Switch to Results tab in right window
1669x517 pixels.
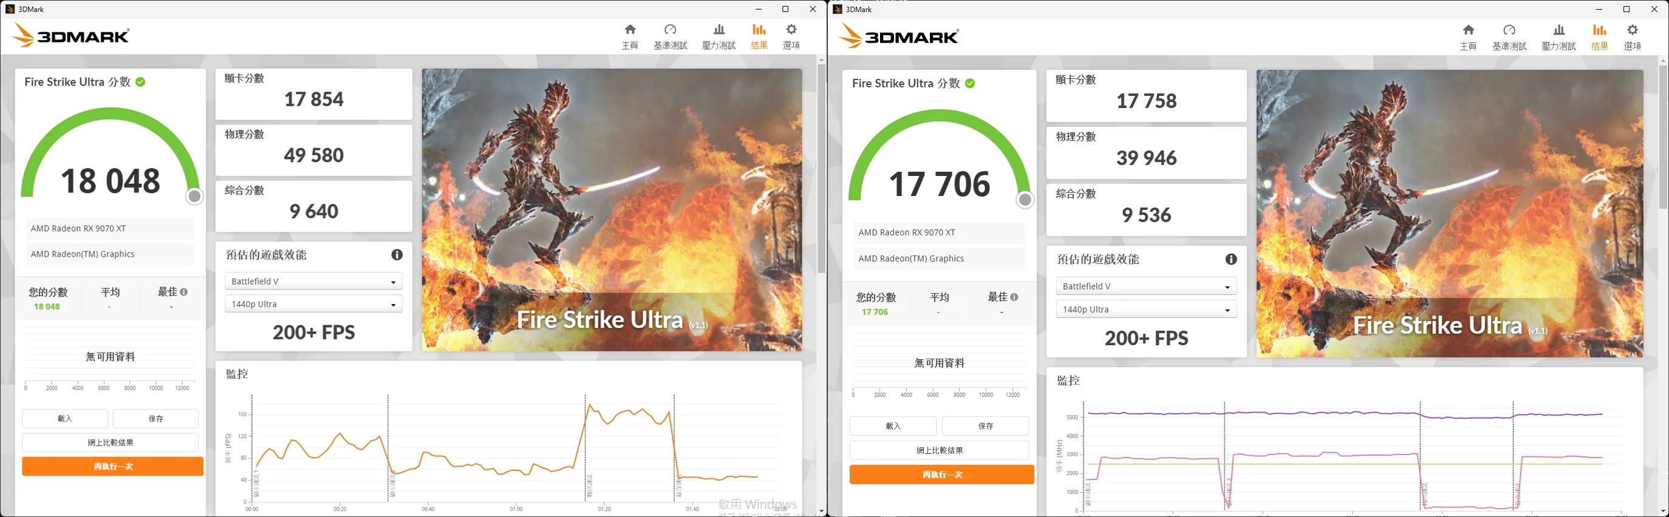(x=1600, y=37)
